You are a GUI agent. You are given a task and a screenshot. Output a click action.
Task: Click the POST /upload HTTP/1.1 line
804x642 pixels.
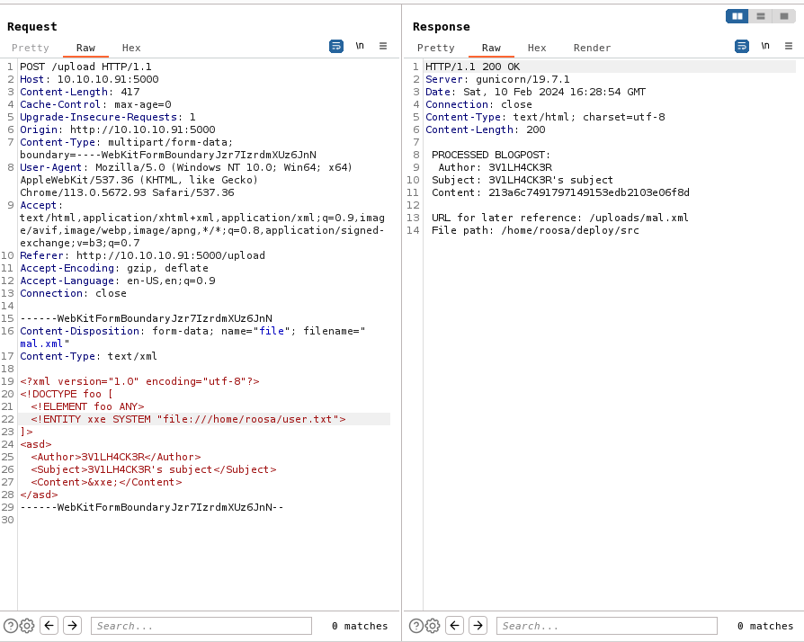click(x=85, y=67)
